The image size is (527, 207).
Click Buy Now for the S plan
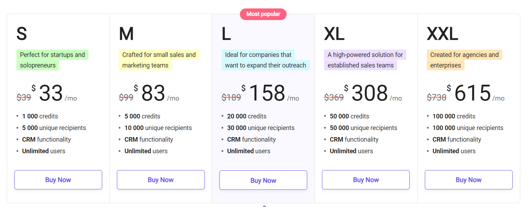(x=58, y=180)
